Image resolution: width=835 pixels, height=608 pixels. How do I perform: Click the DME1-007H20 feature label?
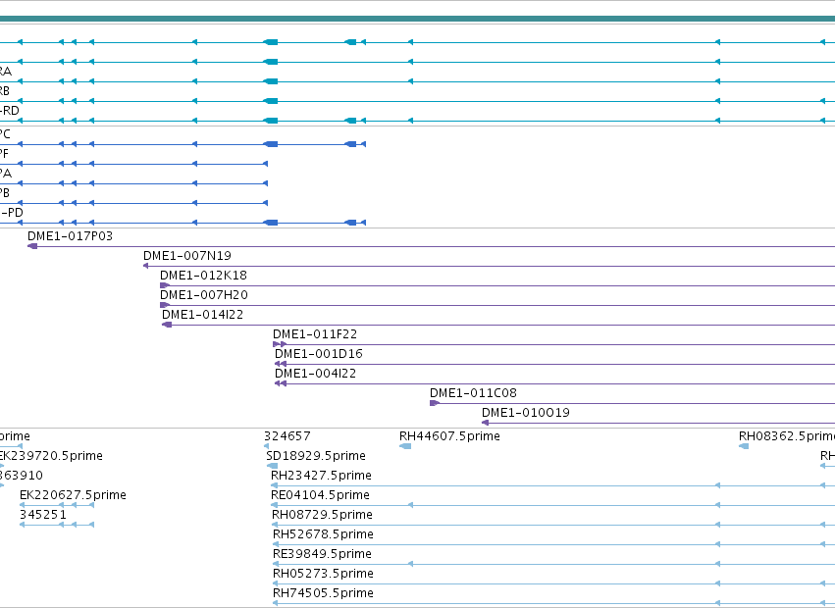[204, 295]
